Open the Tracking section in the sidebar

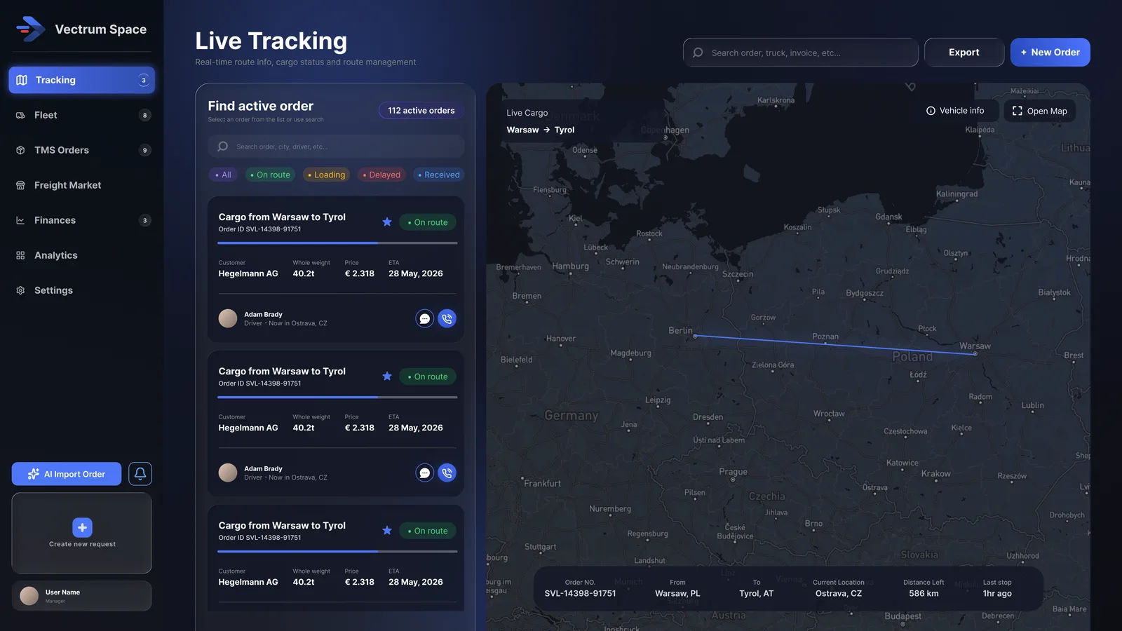81,80
